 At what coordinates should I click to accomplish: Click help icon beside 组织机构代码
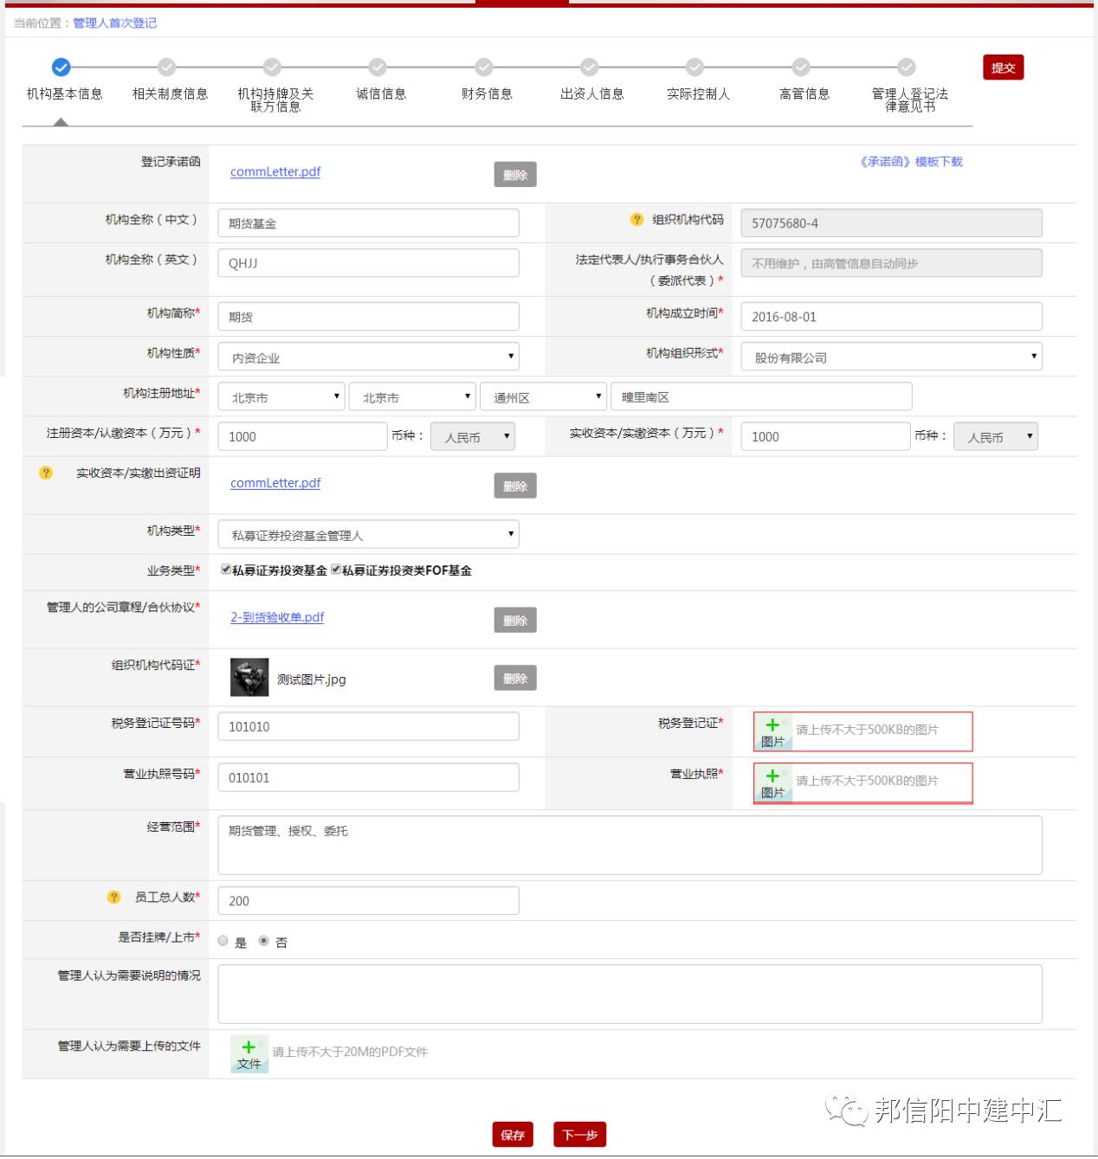tap(636, 220)
